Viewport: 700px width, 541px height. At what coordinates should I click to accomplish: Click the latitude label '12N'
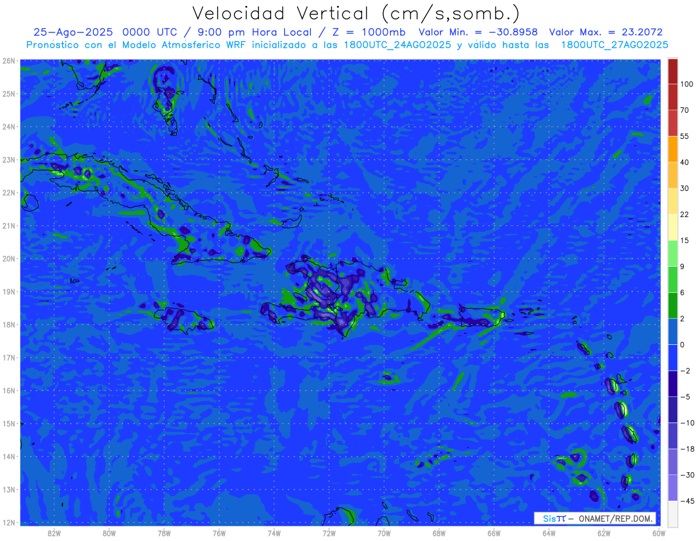[x=9, y=522]
